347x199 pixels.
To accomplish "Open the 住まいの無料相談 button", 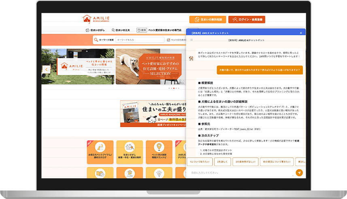I will pos(208,19).
